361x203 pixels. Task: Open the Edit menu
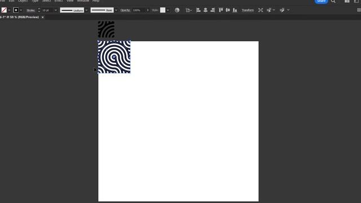pyautogui.click(x=11, y=1)
